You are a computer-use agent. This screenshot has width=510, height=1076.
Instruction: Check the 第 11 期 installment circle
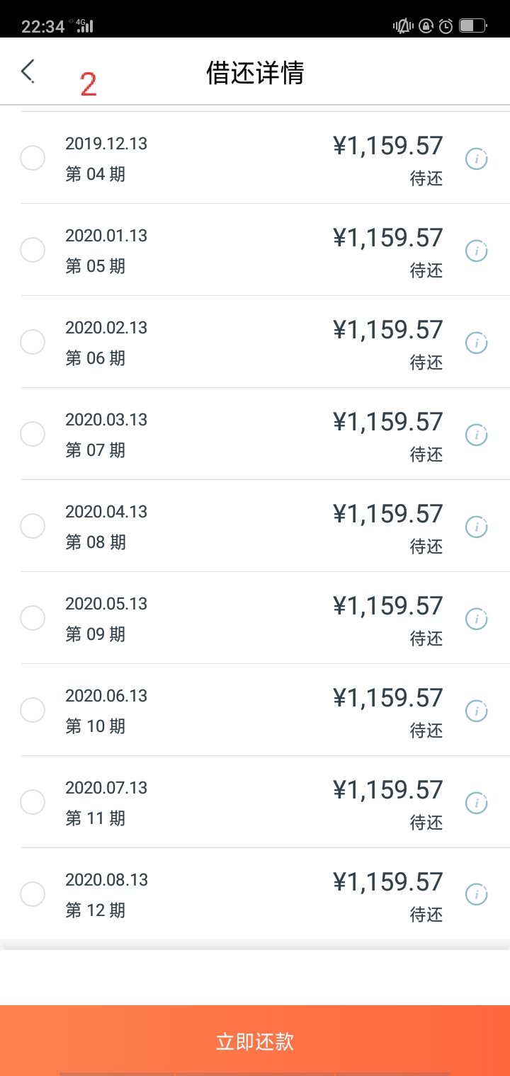tap(33, 802)
